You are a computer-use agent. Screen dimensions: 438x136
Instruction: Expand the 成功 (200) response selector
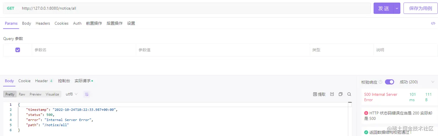[433, 82]
